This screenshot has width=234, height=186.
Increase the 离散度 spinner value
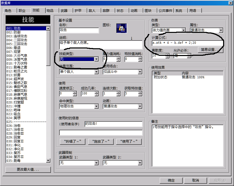pos(167,55)
